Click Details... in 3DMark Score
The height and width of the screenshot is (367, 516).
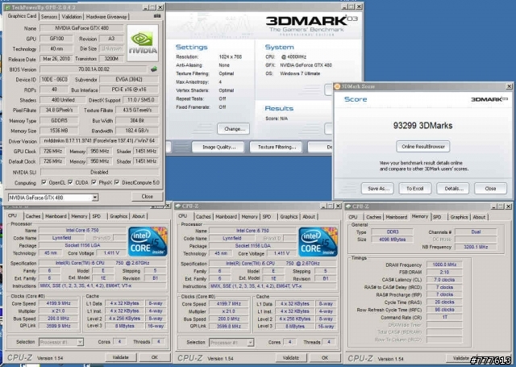(x=453, y=189)
